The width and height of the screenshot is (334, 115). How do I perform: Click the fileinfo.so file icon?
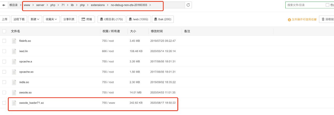(14, 41)
